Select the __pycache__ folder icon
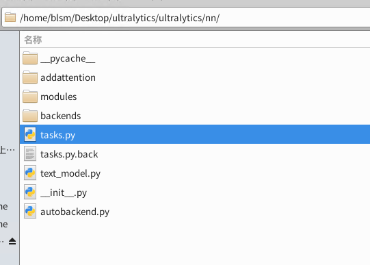Viewport: 370px width, 265px height. [30, 58]
